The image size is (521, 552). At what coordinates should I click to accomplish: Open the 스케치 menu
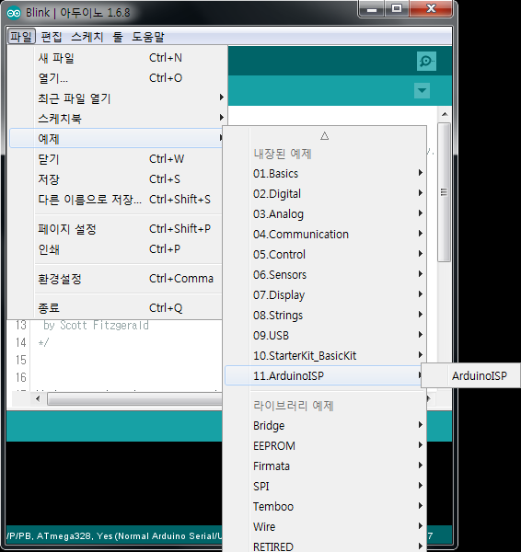(x=87, y=36)
